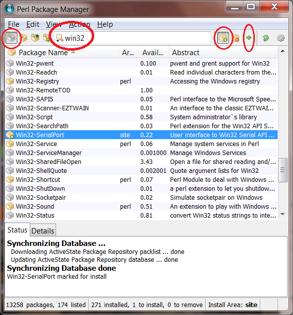This screenshot has height=315, width=293.
Task: Open preferences via gear icon
Action: pyautogui.click(x=281, y=38)
